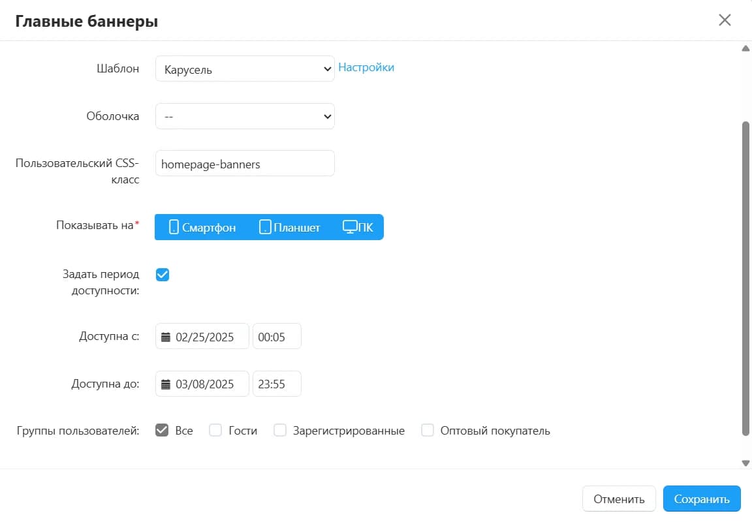Viewport: 752px width, 524px height.
Task: Tick the Оптовый покупатель checkbox
Action: 428,431
